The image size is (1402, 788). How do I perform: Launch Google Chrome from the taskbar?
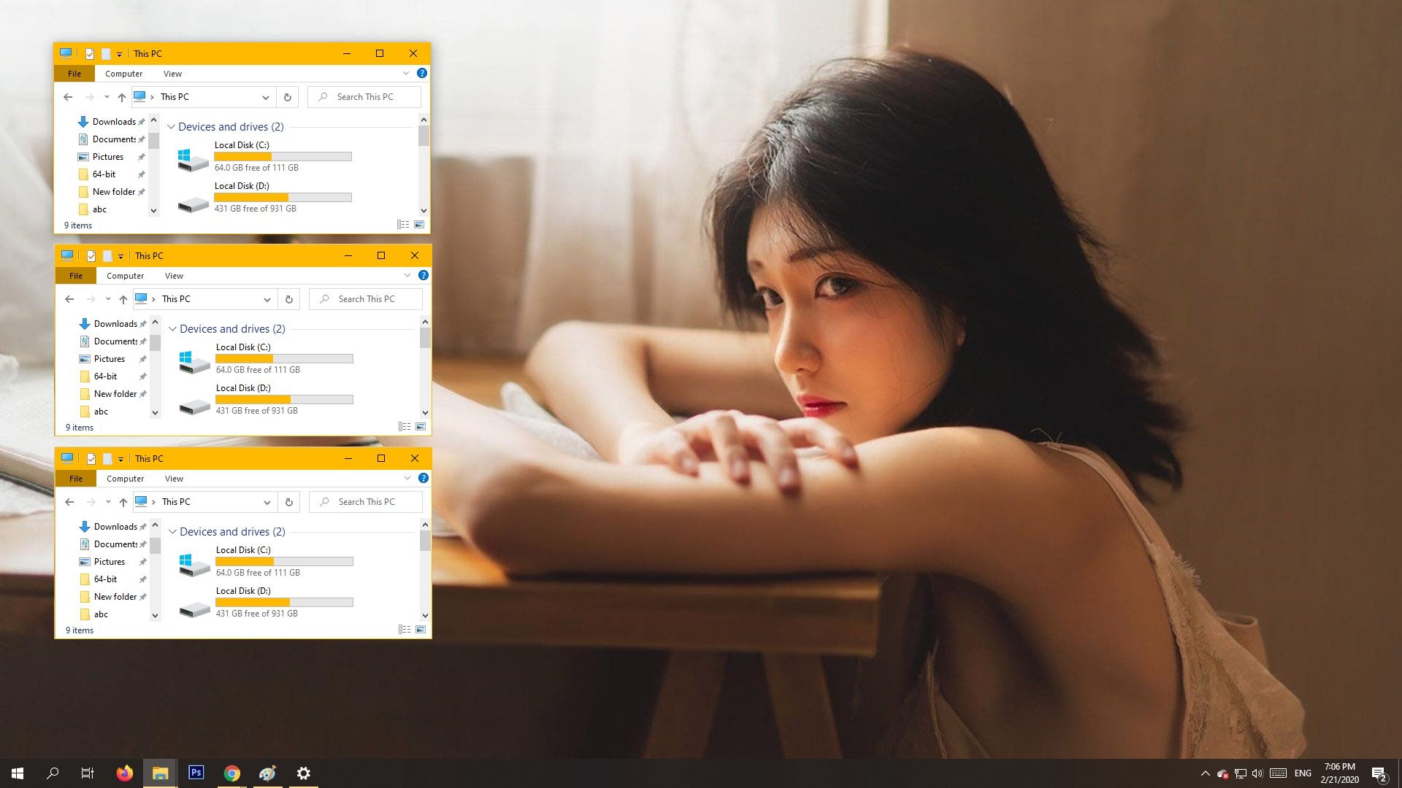click(231, 773)
